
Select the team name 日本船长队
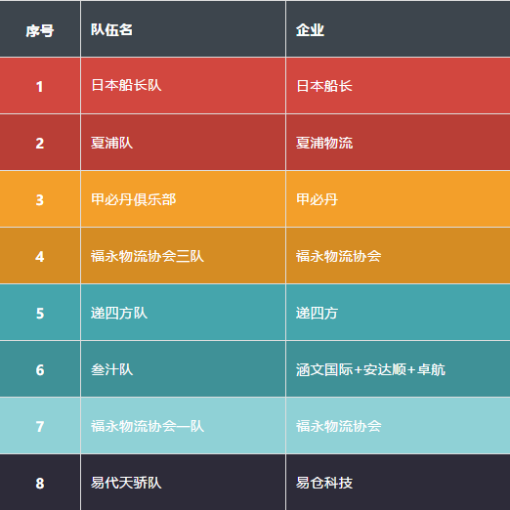[x=126, y=85]
